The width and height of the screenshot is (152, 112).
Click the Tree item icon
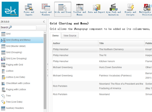tap(3, 96)
